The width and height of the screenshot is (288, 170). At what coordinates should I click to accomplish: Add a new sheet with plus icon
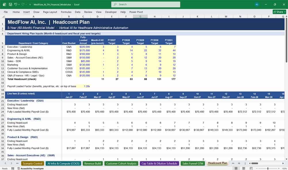coord(239,163)
